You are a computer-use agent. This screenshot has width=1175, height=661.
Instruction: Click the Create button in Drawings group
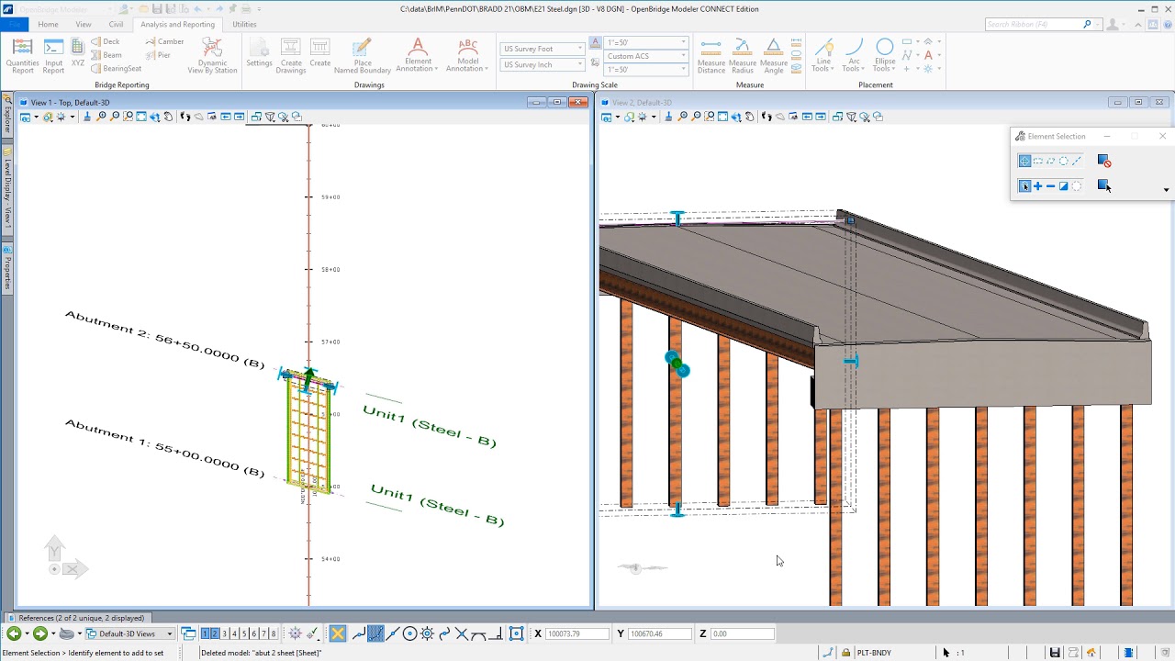coord(319,53)
